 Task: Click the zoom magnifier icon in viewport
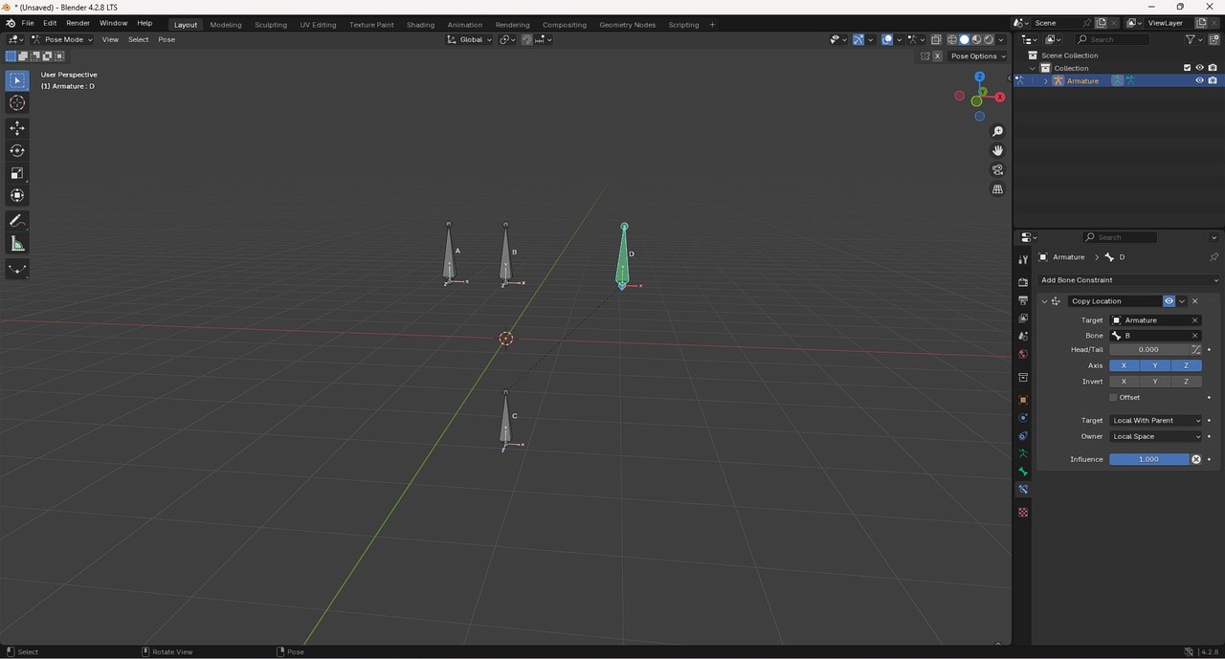pyautogui.click(x=997, y=131)
